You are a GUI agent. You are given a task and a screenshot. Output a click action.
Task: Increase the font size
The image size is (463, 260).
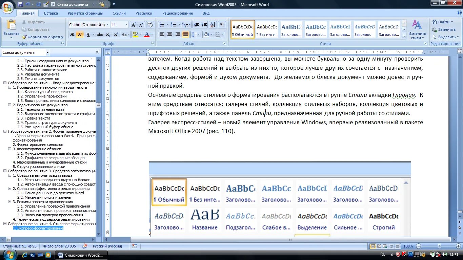(134, 25)
